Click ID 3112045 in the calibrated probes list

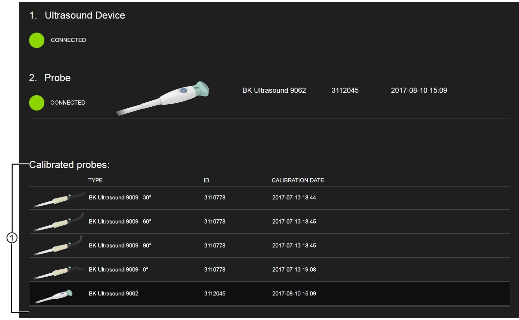(215, 293)
